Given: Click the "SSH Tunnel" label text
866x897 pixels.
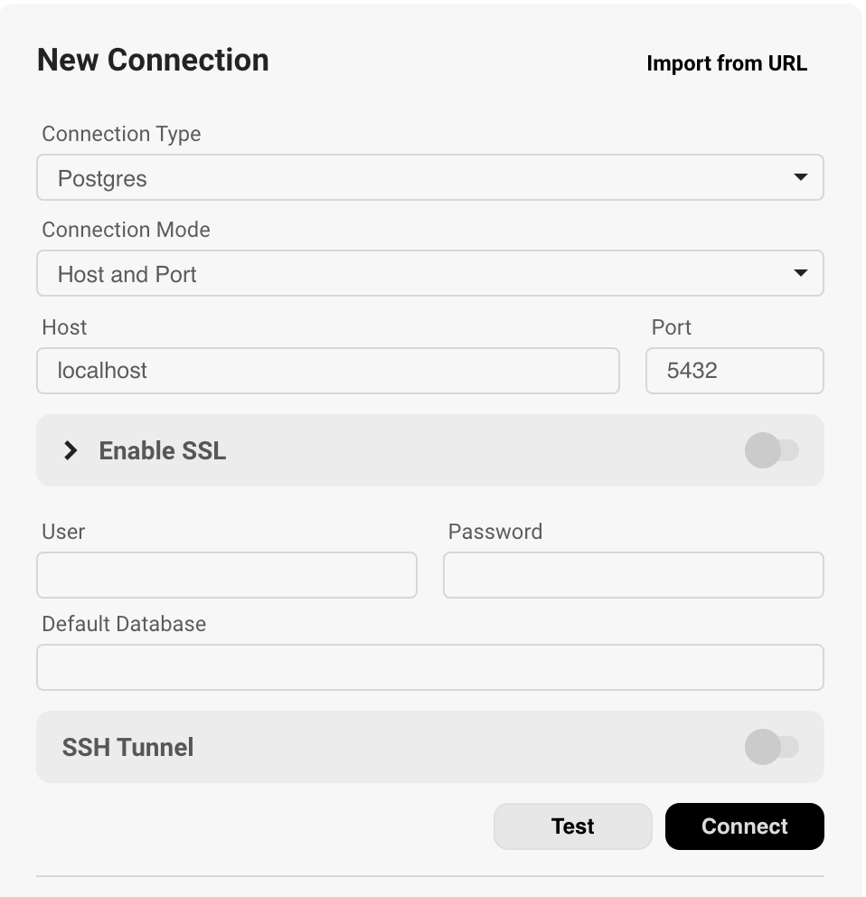Looking at the screenshot, I should tap(127, 747).
